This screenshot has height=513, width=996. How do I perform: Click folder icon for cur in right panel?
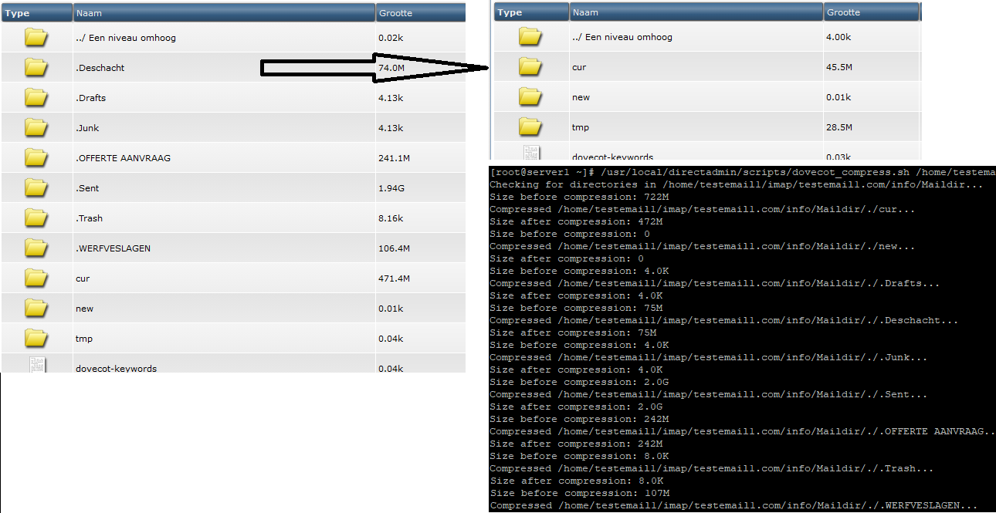[x=530, y=66]
